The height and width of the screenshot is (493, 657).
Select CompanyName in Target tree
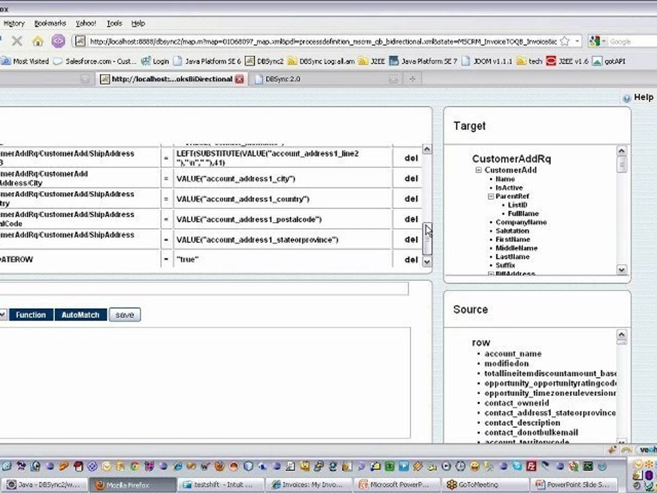(x=521, y=222)
